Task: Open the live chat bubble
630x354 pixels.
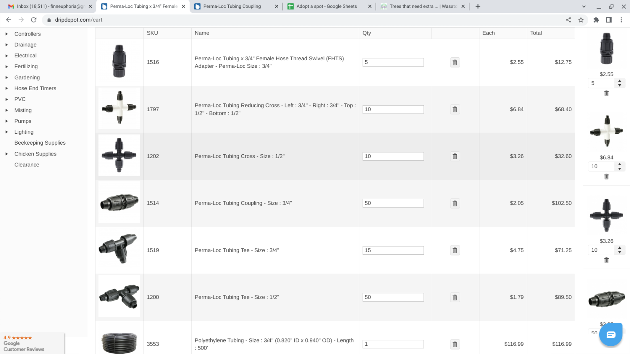Action: [x=610, y=335]
